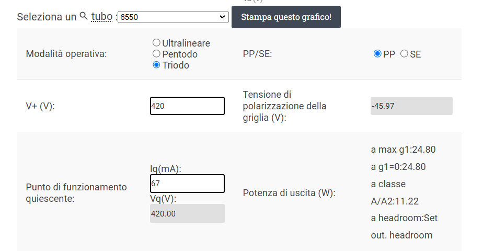483x251 pixels.
Task: Click the magnifier icon next to tubo
Action: coord(84,16)
